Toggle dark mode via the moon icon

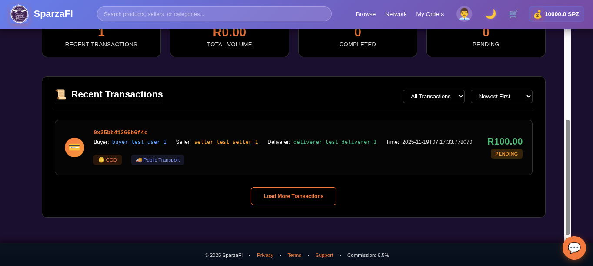(490, 14)
